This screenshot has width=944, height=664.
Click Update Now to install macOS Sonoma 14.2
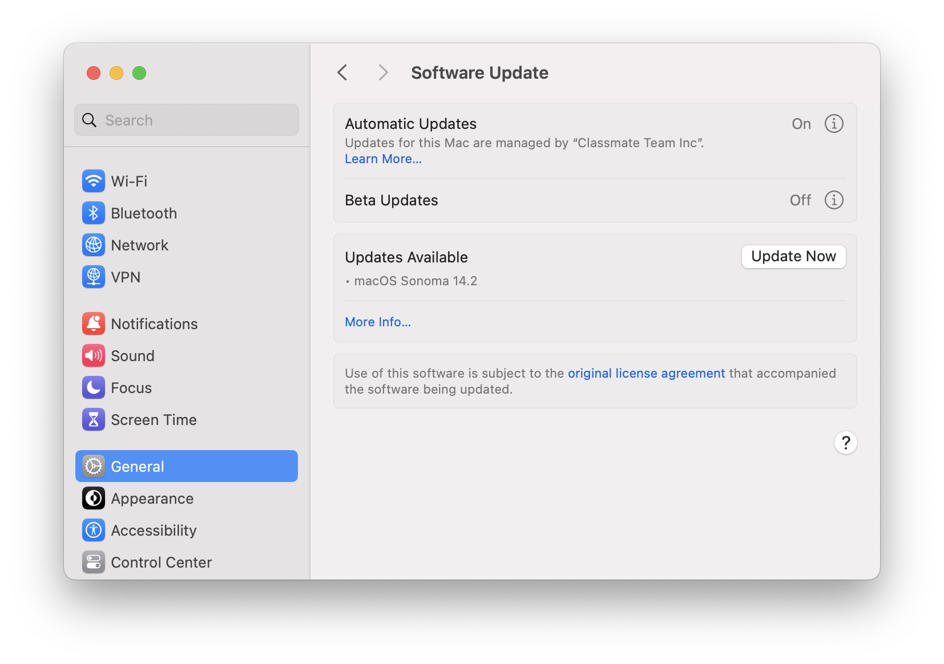click(x=793, y=256)
